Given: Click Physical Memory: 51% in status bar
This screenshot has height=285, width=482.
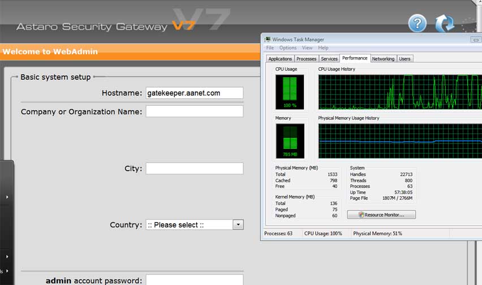Looking at the screenshot, I should (x=377, y=234).
